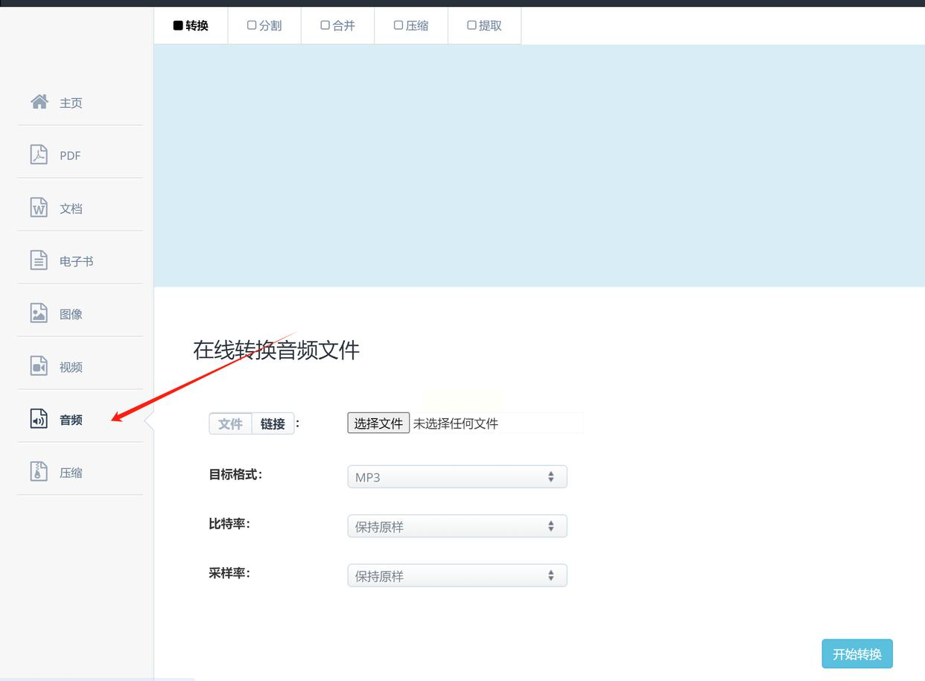Open the 压缩 sidebar label
The width and height of the screenshot is (925, 681).
(x=71, y=473)
